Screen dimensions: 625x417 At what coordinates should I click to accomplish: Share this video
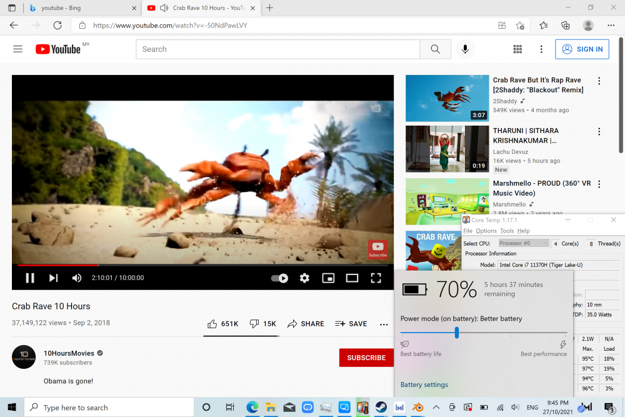[306, 324]
